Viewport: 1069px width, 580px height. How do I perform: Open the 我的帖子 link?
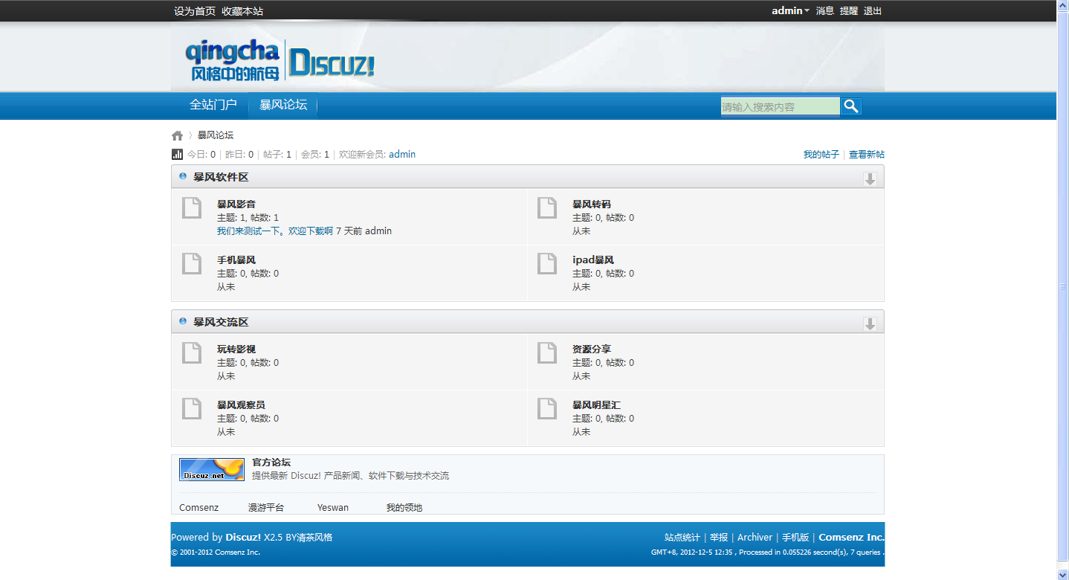pyautogui.click(x=821, y=155)
